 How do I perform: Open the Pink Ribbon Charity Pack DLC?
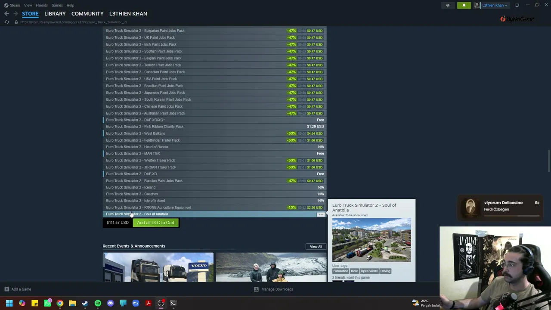(x=215, y=127)
